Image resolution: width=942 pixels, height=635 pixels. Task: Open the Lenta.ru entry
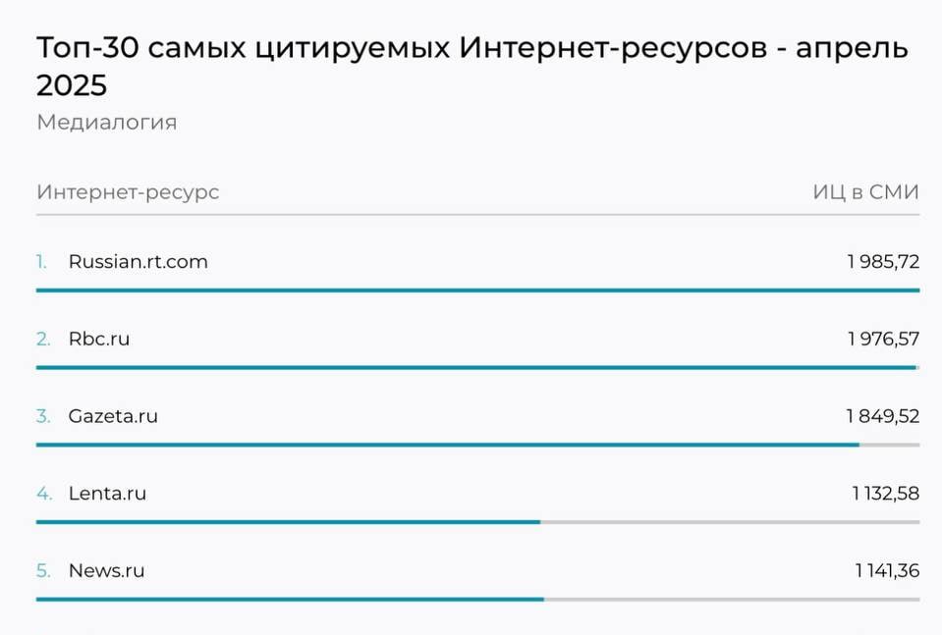click(107, 494)
